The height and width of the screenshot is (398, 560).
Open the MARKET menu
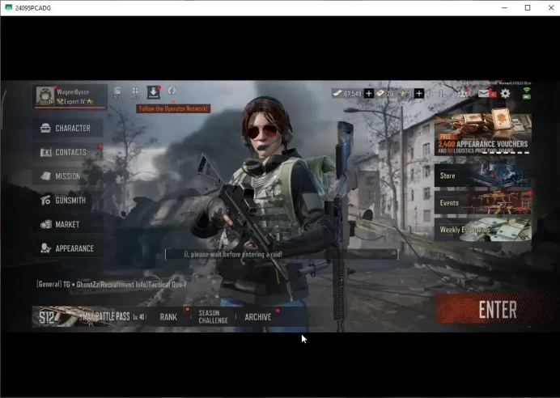coord(68,224)
